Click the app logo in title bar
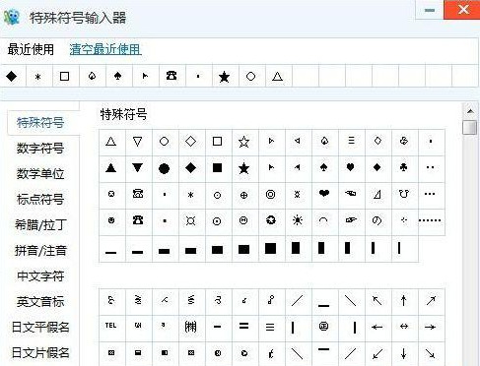The image size is (480, 366). 13,17
